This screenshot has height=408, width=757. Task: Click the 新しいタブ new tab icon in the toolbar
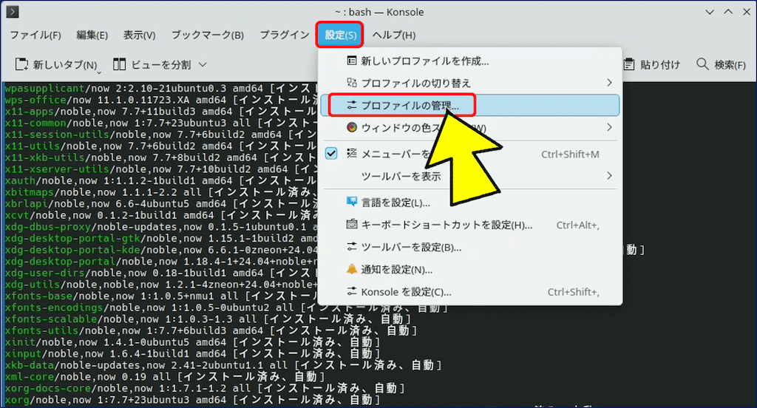[22, 65]
